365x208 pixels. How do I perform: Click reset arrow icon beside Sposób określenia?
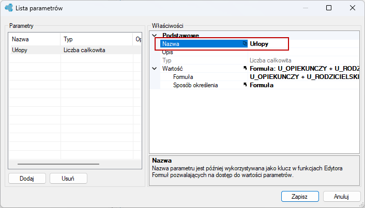click(245, 85)
